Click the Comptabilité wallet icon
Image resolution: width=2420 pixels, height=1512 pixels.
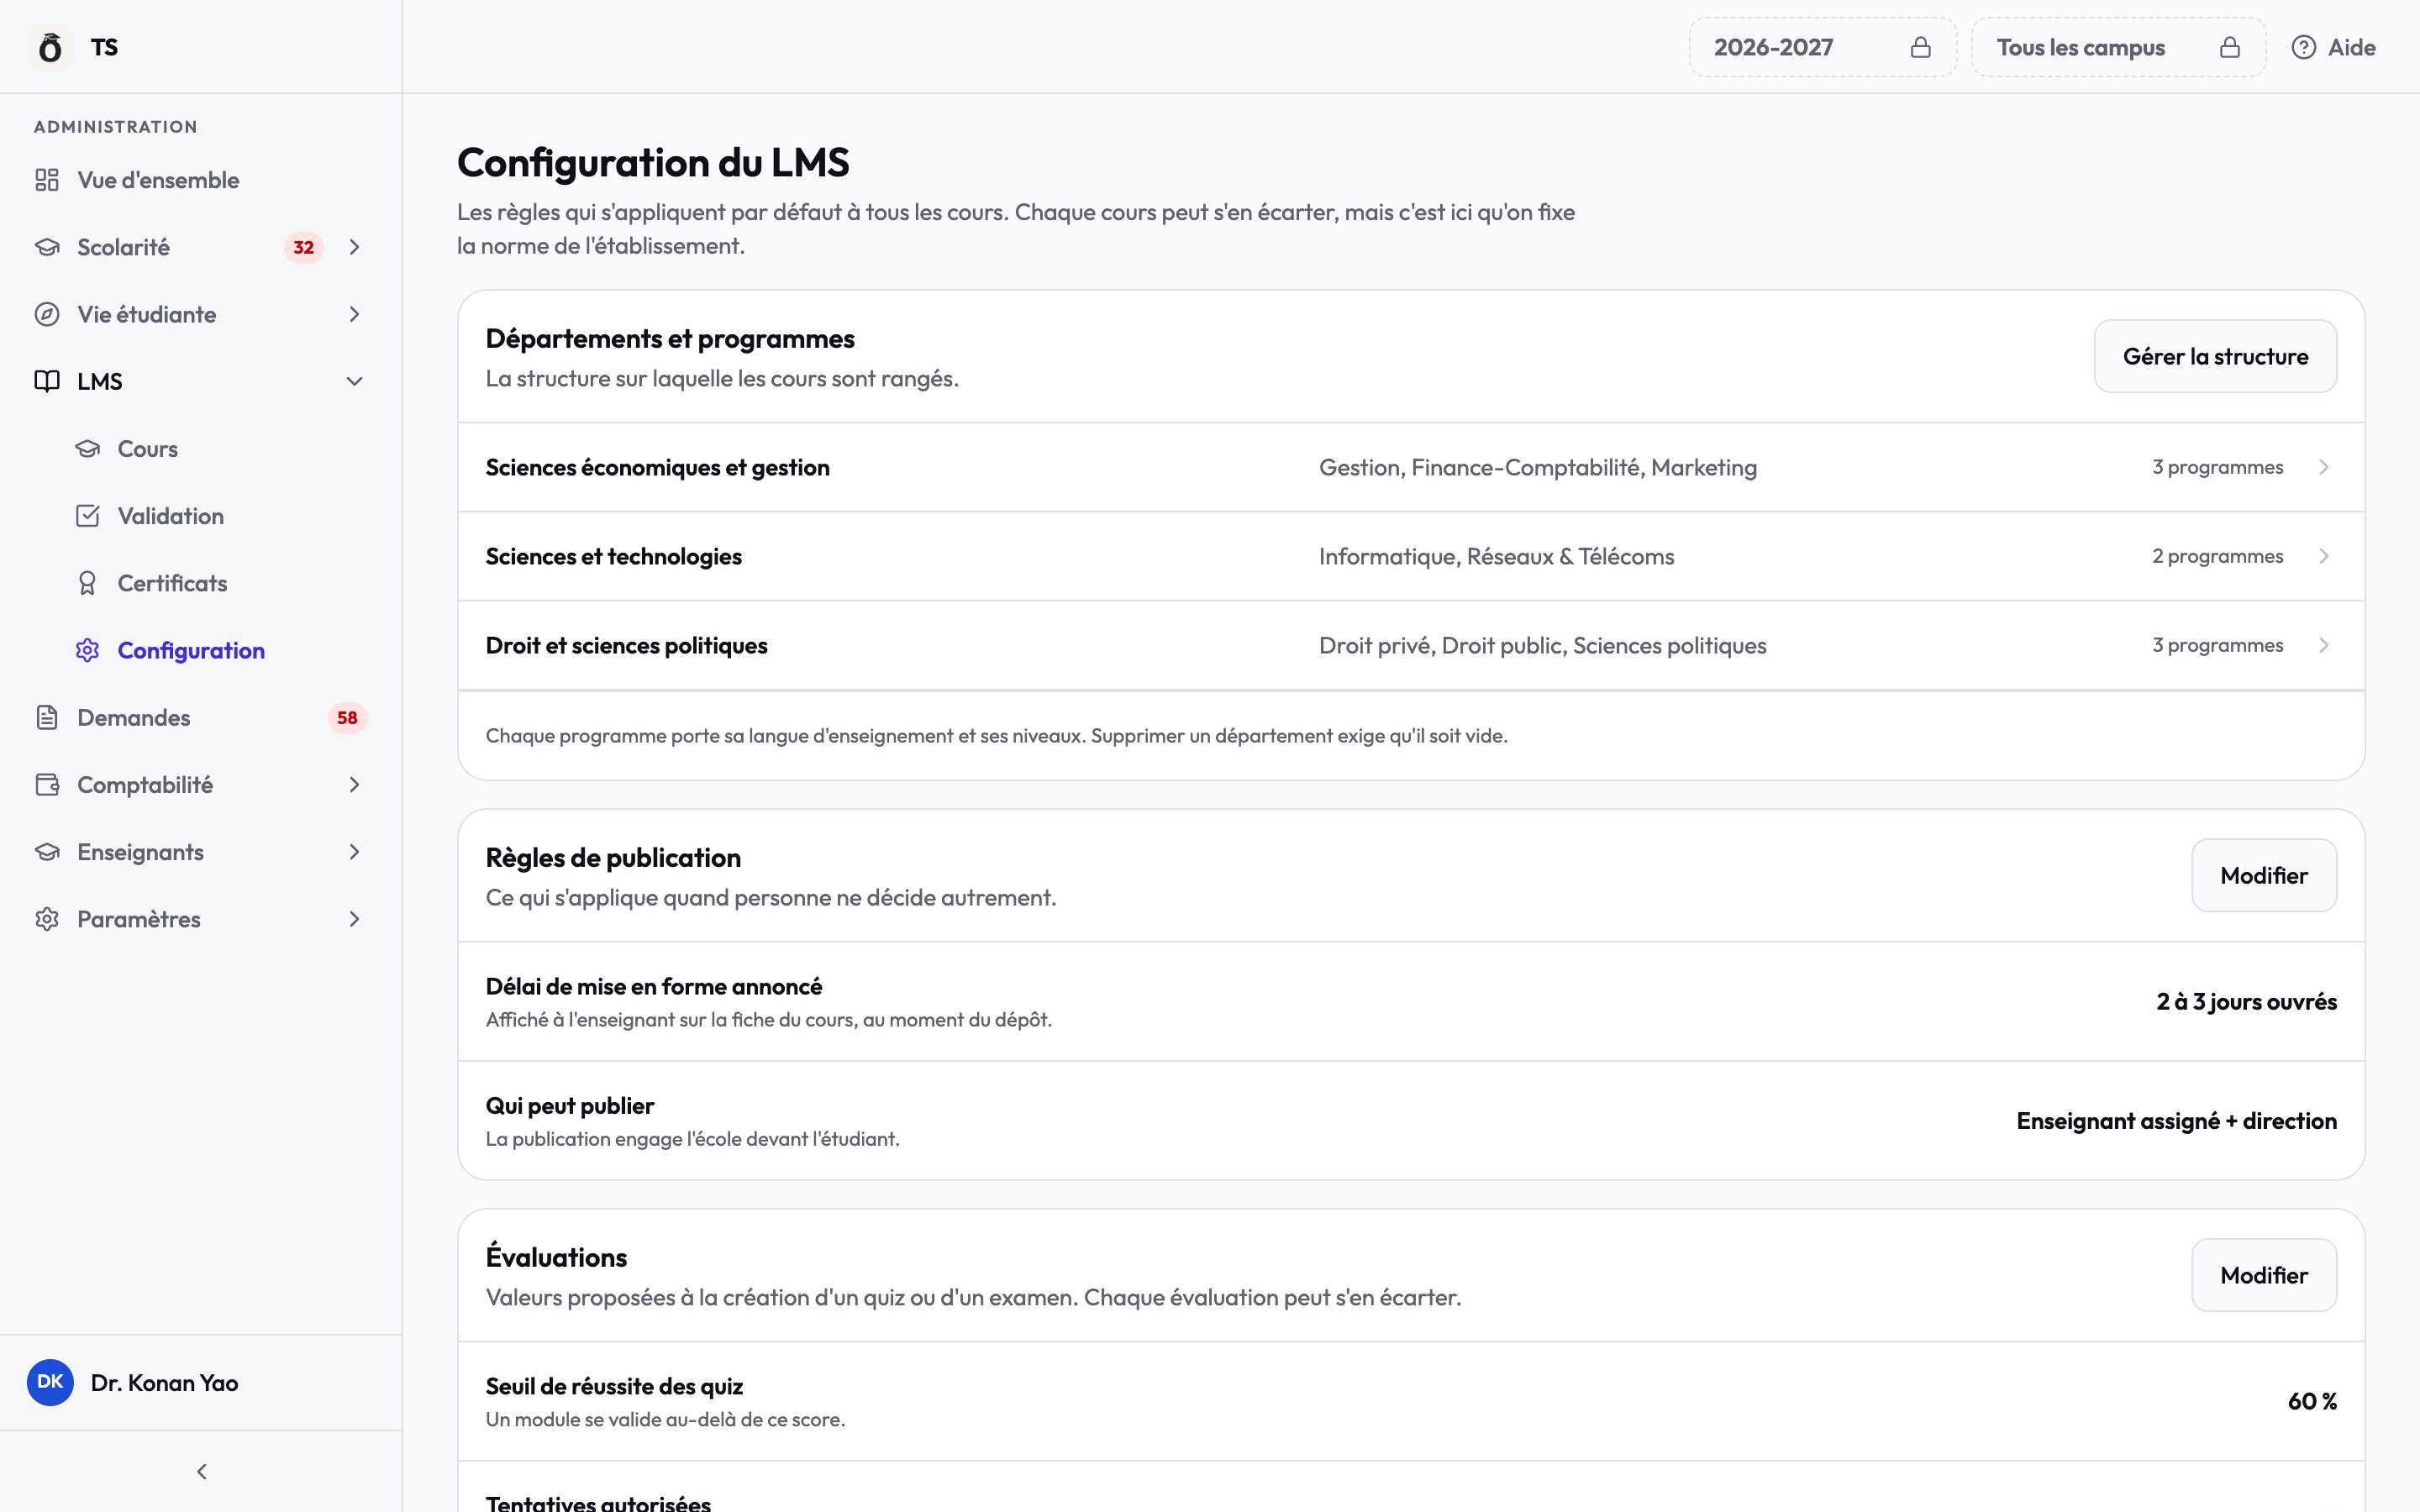47,785
